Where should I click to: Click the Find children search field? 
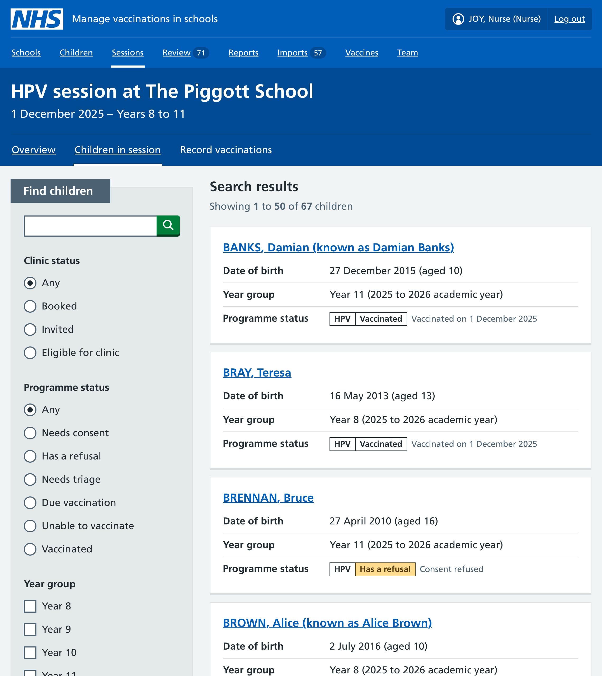(x=90, y=226)
